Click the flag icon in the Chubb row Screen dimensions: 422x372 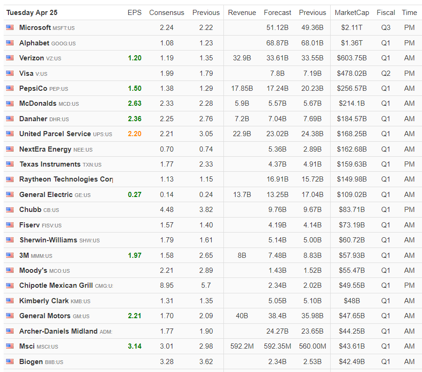click(10, 210)
